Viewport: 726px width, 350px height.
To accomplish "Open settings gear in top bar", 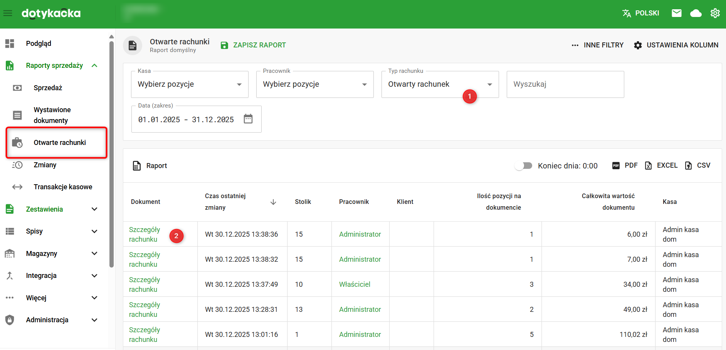I will click(715, 13).
